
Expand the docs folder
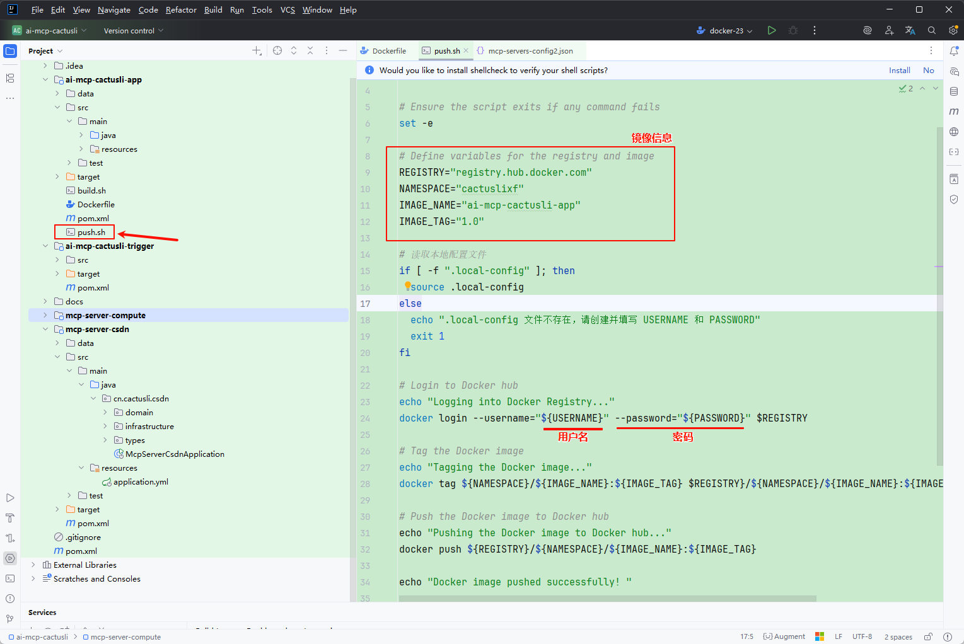(x=45, y=301)
